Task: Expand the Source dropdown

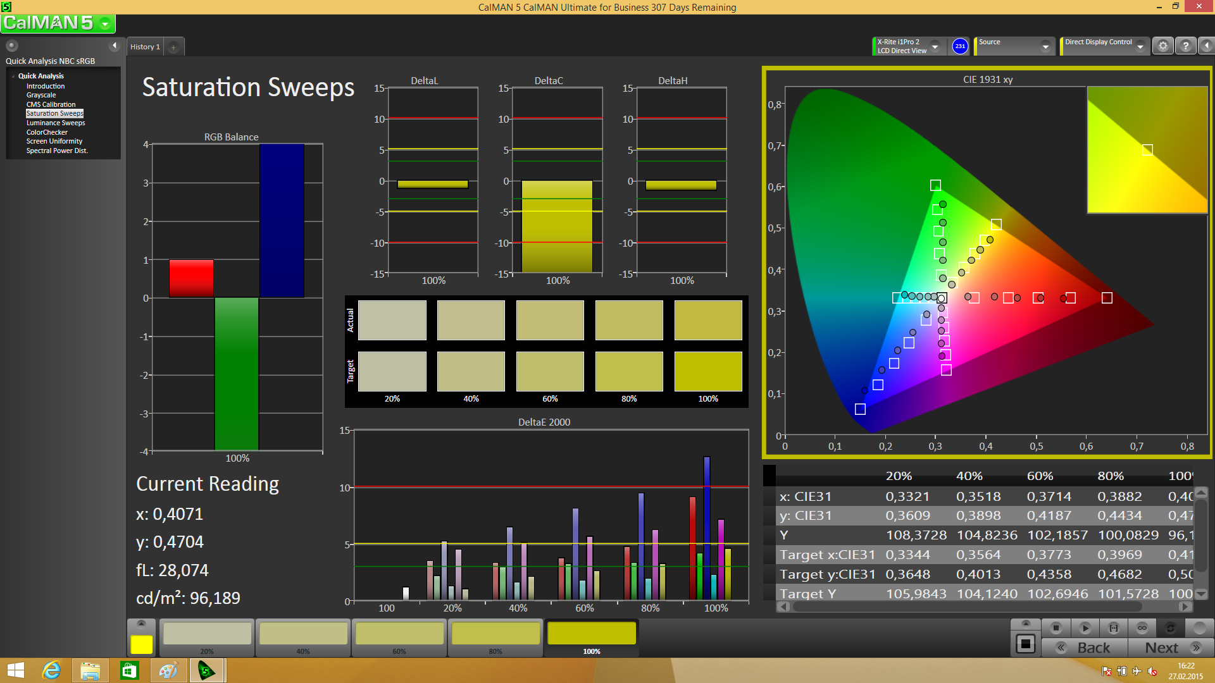Action: (x=1045, y=46)
